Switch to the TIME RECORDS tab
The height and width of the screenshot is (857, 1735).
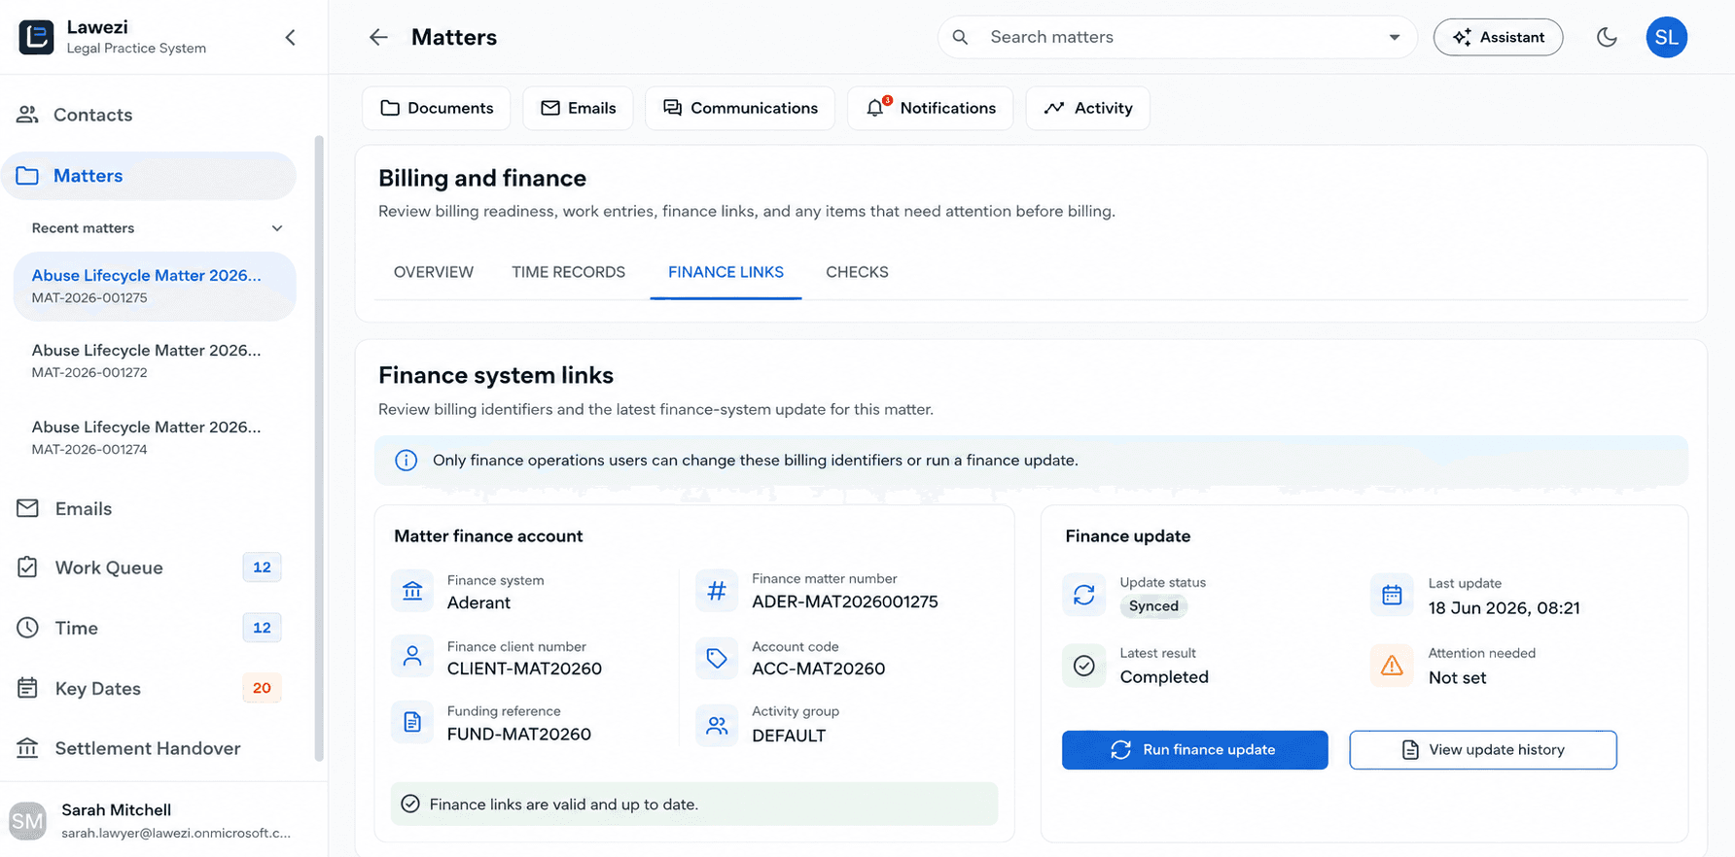[x=568, y=272]
